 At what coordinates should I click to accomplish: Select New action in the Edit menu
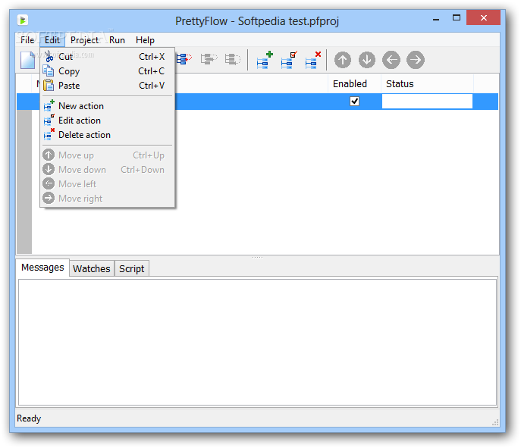pos(107,106)
